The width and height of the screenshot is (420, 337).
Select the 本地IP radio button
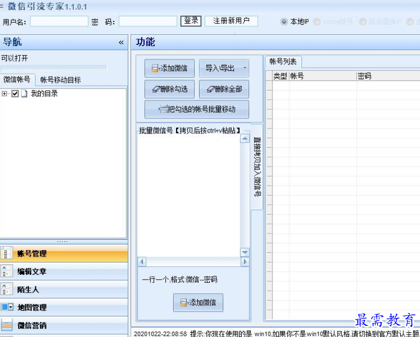point(284,21)
